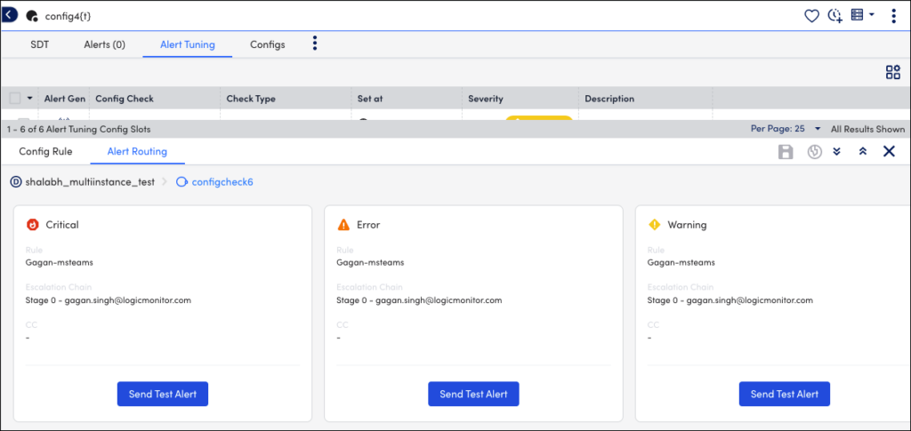Open the dropdown arrow beside select-all checkbox
This screenshot has height=431, width=911.
pyautogui.click(x=29, y=99)
